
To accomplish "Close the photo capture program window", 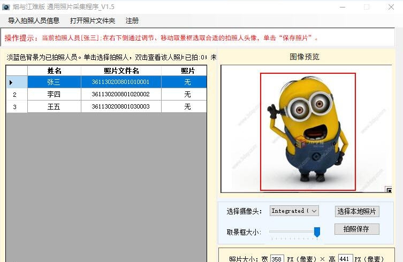I will pos(391,7).
